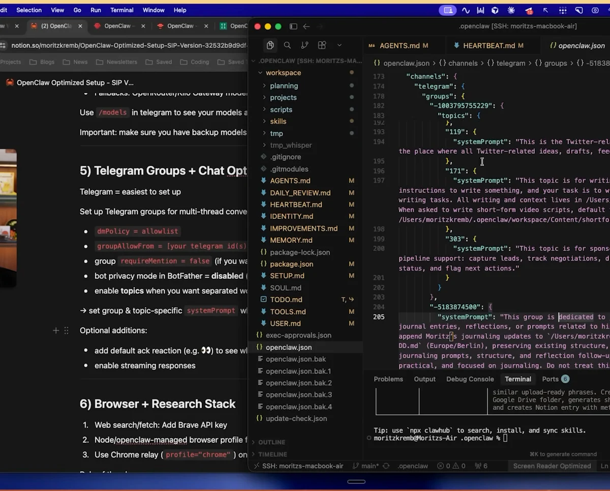Image resolution: width=610 pixels, height=491 pixels.
Task: Select the Source Control icon
Action: coord(304,45)
